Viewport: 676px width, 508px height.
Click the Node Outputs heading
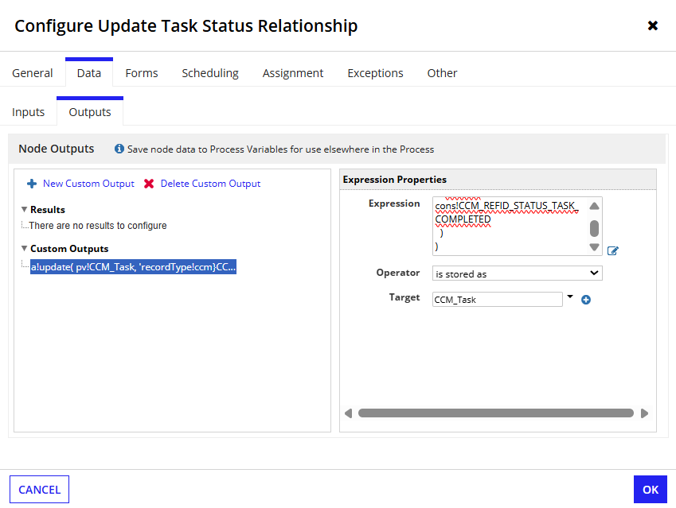click(x=56, y=149)
